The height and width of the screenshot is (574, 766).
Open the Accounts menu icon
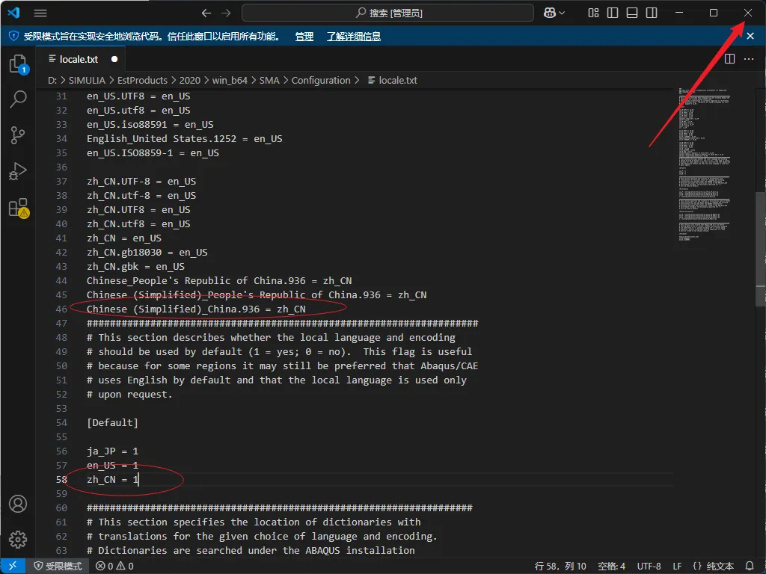pos(18,504)
